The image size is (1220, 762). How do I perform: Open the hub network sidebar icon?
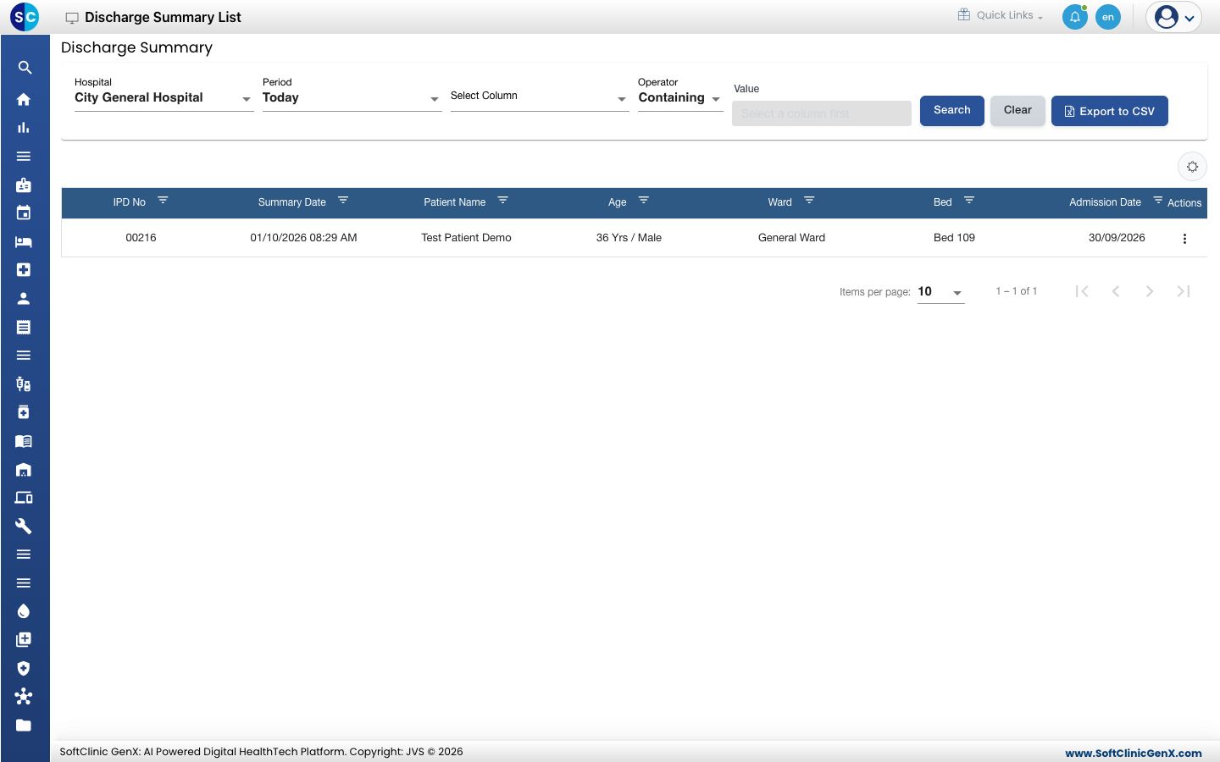(x=24, y=696)
